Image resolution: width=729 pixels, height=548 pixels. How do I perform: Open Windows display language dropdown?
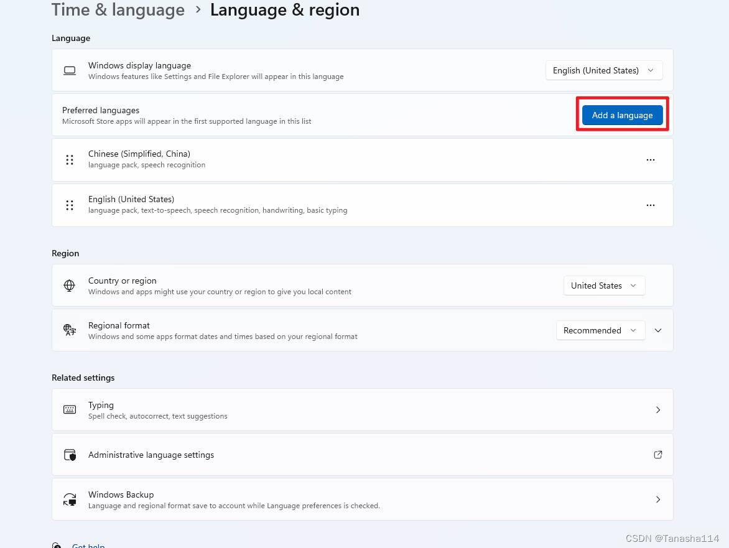pos(604,70)
